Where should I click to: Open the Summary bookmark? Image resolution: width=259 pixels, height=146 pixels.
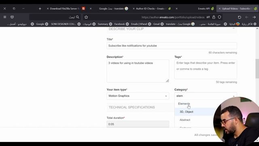[105, 24]
